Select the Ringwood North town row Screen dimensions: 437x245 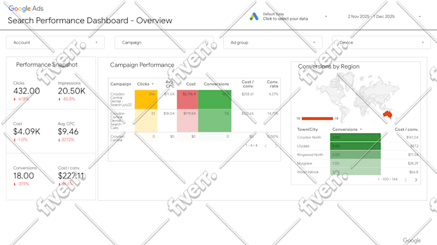pos(357,155)
